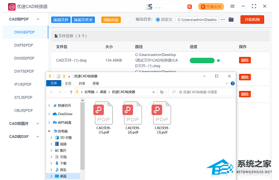This screenshot has width=279, height=180.
Task: Switch to the 查看 ribbon tab
Action: (x=96, y=83)
